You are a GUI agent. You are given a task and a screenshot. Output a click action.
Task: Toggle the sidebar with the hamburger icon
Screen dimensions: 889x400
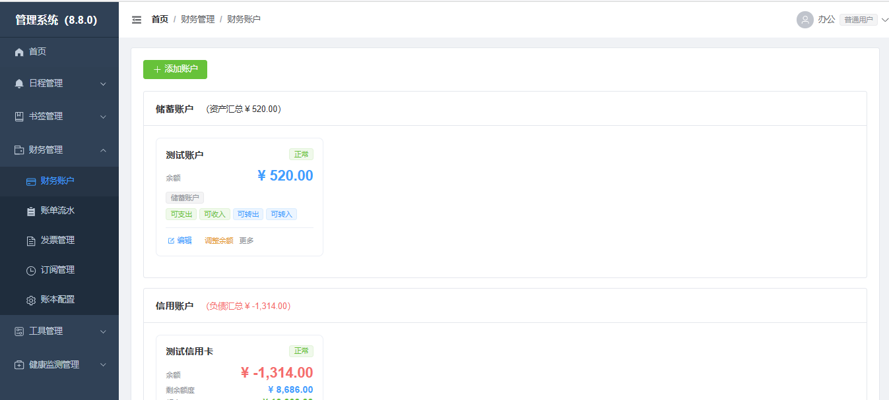pyautogui.click(x=137, y=20)
